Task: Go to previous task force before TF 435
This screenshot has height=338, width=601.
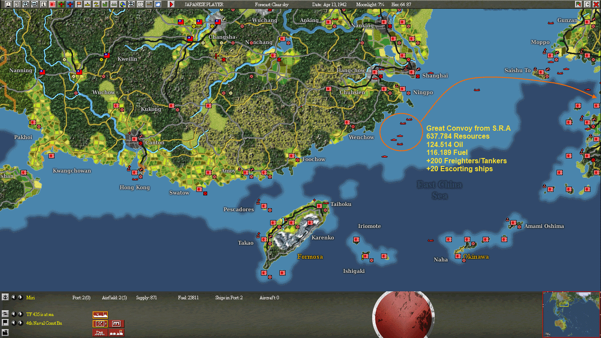Action: click(13, 314)
